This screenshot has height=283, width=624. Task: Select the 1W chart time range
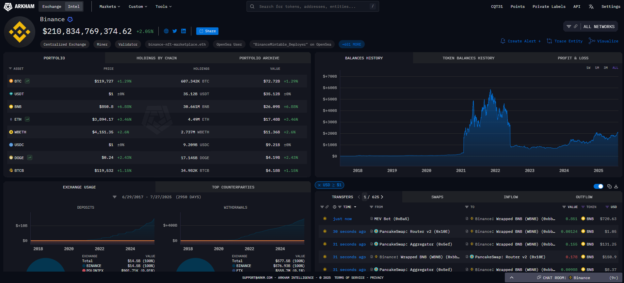[588, 68]
